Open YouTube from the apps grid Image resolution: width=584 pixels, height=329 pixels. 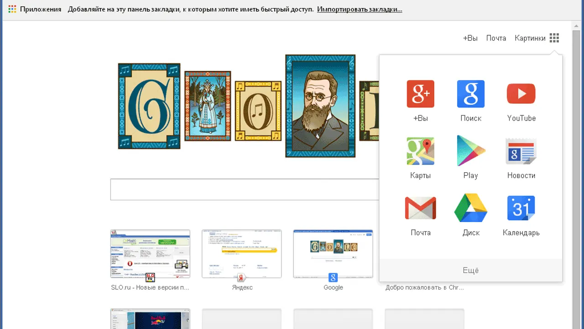tap(521, 94)
